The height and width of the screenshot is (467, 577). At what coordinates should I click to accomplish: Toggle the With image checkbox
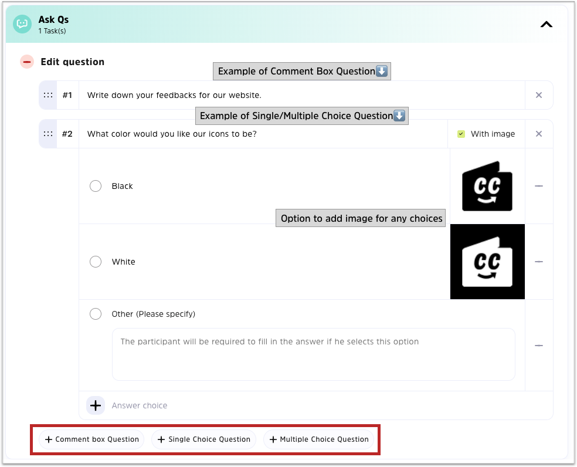click(x=461, y=134)
